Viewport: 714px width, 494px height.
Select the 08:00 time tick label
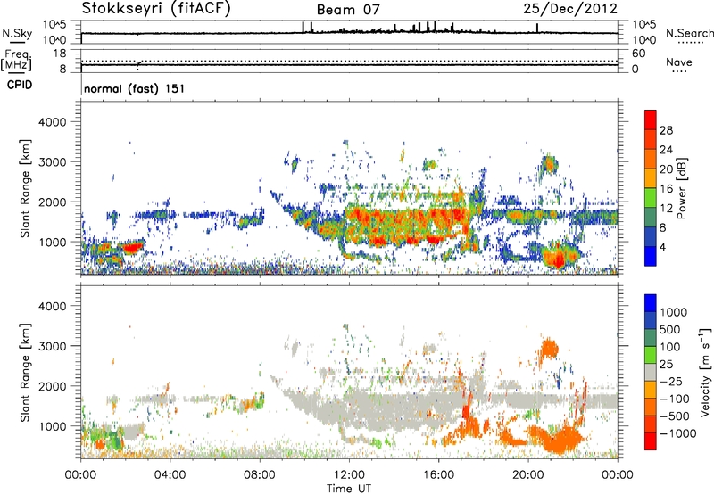click(260, 475)
